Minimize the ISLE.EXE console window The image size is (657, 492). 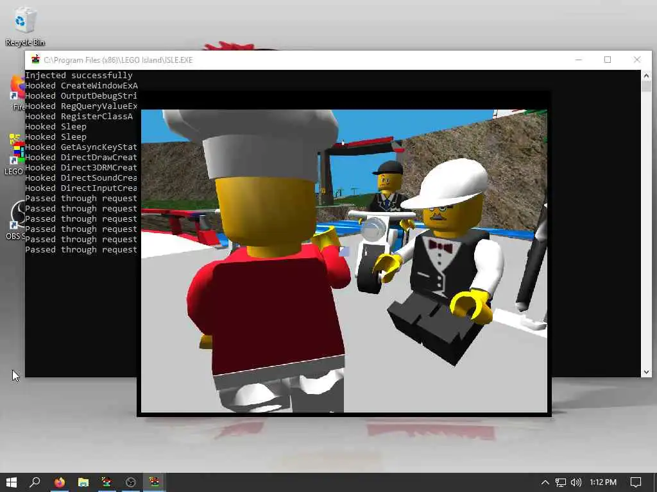(x=579, y=60)
